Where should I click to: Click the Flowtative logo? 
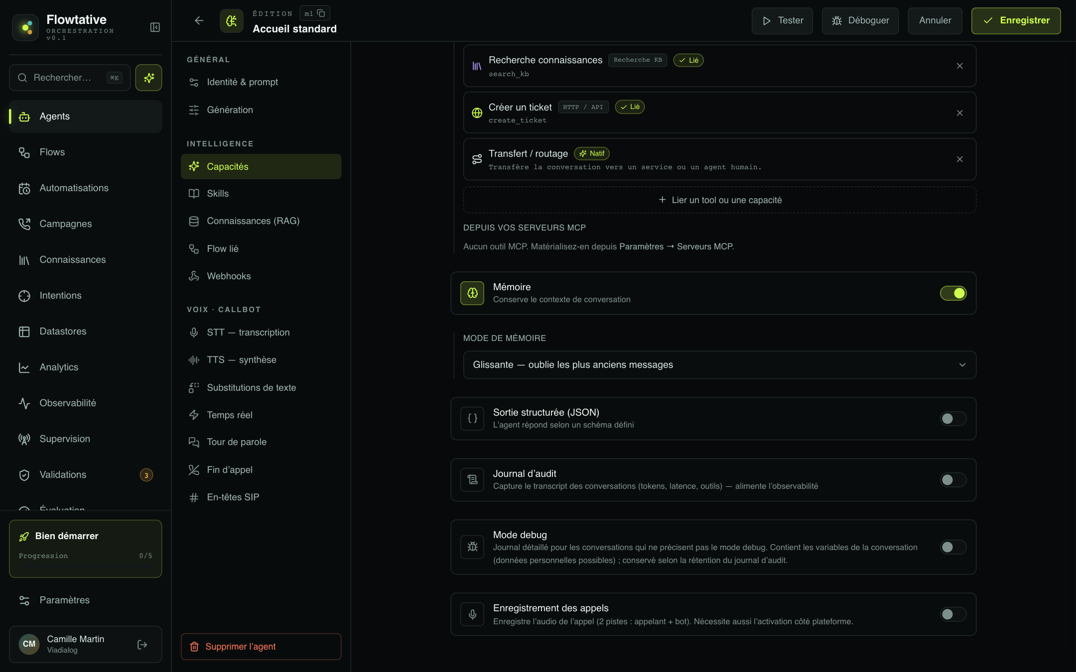pyautogui.click(x=25, y=27)
